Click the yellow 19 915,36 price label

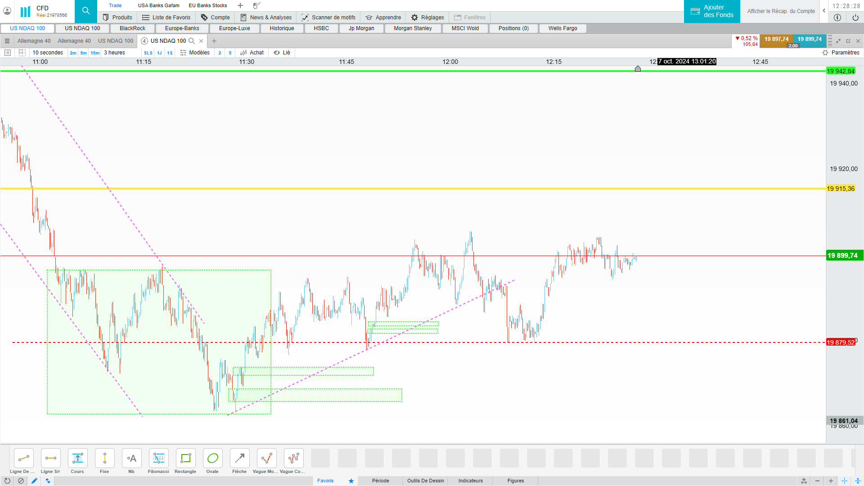(x=840, y=189)
